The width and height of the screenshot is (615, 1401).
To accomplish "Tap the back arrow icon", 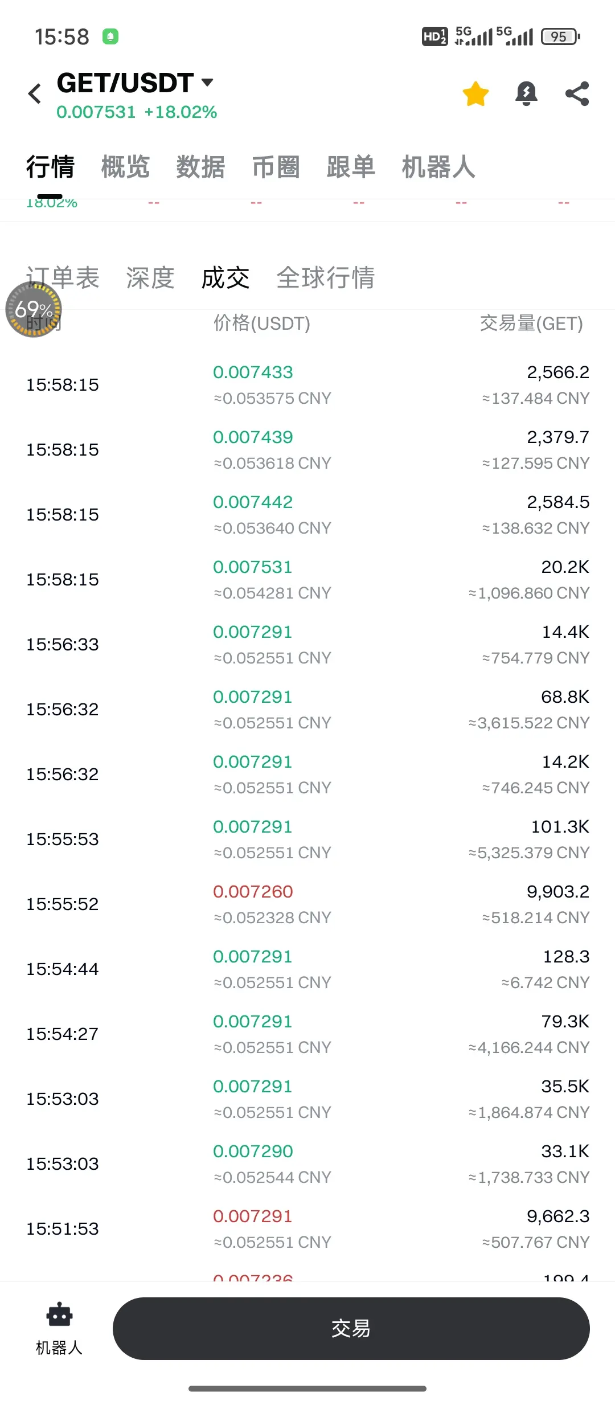I will (x=35, y=93).
